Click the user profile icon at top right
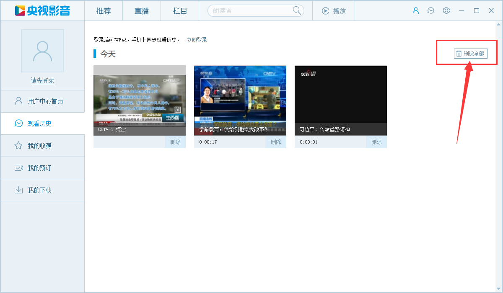This screenshot has height=293, width=503. [x=416, y=10]
